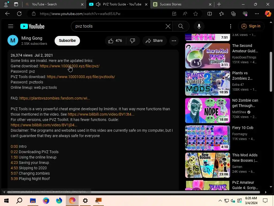Viewport: 274px width, 206px height.
Task: Click the browser address bar URL
Action: tap(80, 14)
